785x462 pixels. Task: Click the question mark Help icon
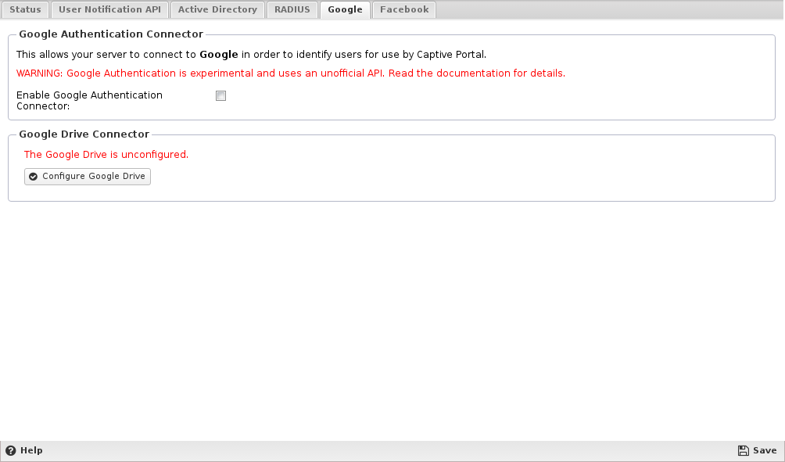[11, 451]
